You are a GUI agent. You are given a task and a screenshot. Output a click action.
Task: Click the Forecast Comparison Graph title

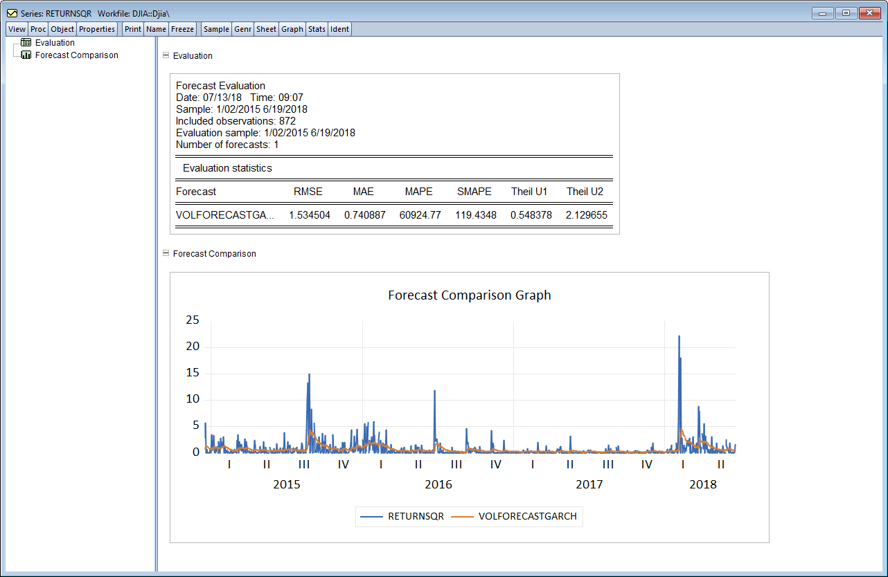[x=470, y=295]
